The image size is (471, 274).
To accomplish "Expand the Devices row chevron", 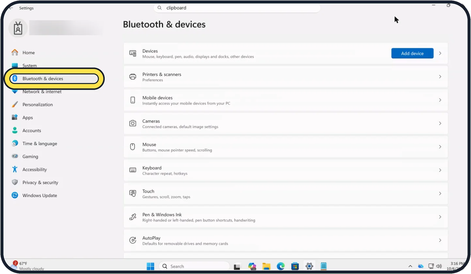I will (440, 53).
